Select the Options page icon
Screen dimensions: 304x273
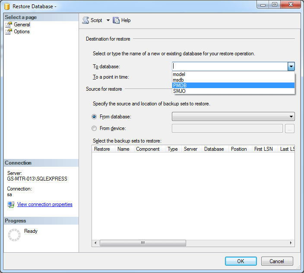(x=9, y=32)
